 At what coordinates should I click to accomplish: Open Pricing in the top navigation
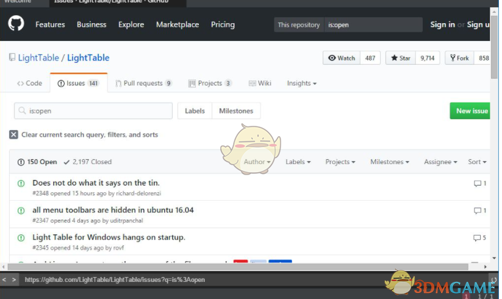223,24
